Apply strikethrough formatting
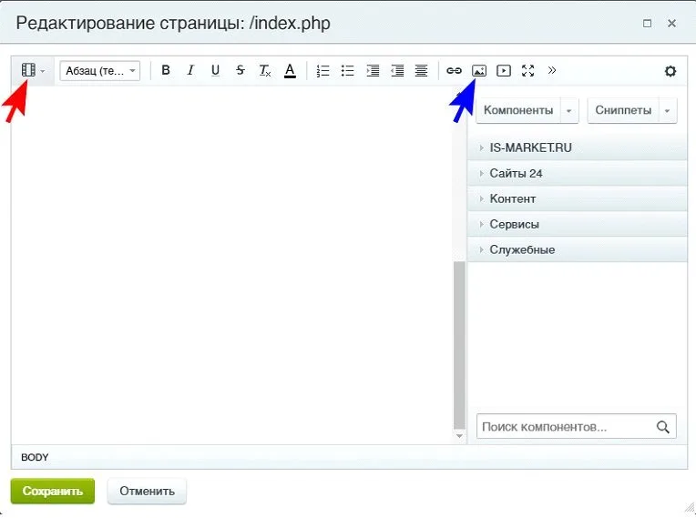Viewport: 696px width, 518px height. coord(241,70)
